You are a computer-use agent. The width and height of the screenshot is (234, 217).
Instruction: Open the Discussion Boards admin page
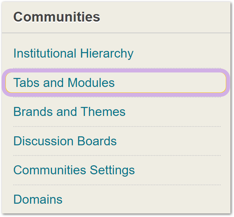[65, 141]
